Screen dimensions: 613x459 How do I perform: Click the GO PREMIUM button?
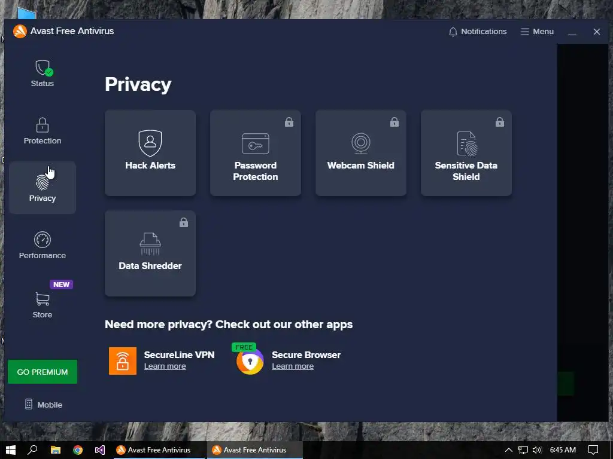click(x=43, y=372)
